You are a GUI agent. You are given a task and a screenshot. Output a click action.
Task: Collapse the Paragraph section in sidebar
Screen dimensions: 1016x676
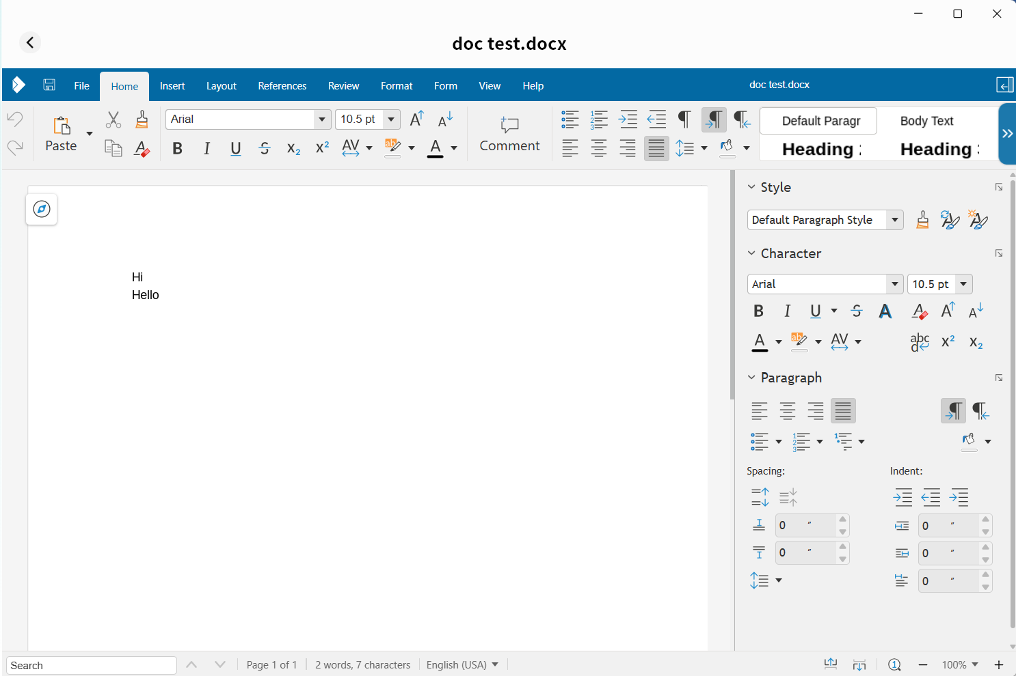(x=751, y=378)
